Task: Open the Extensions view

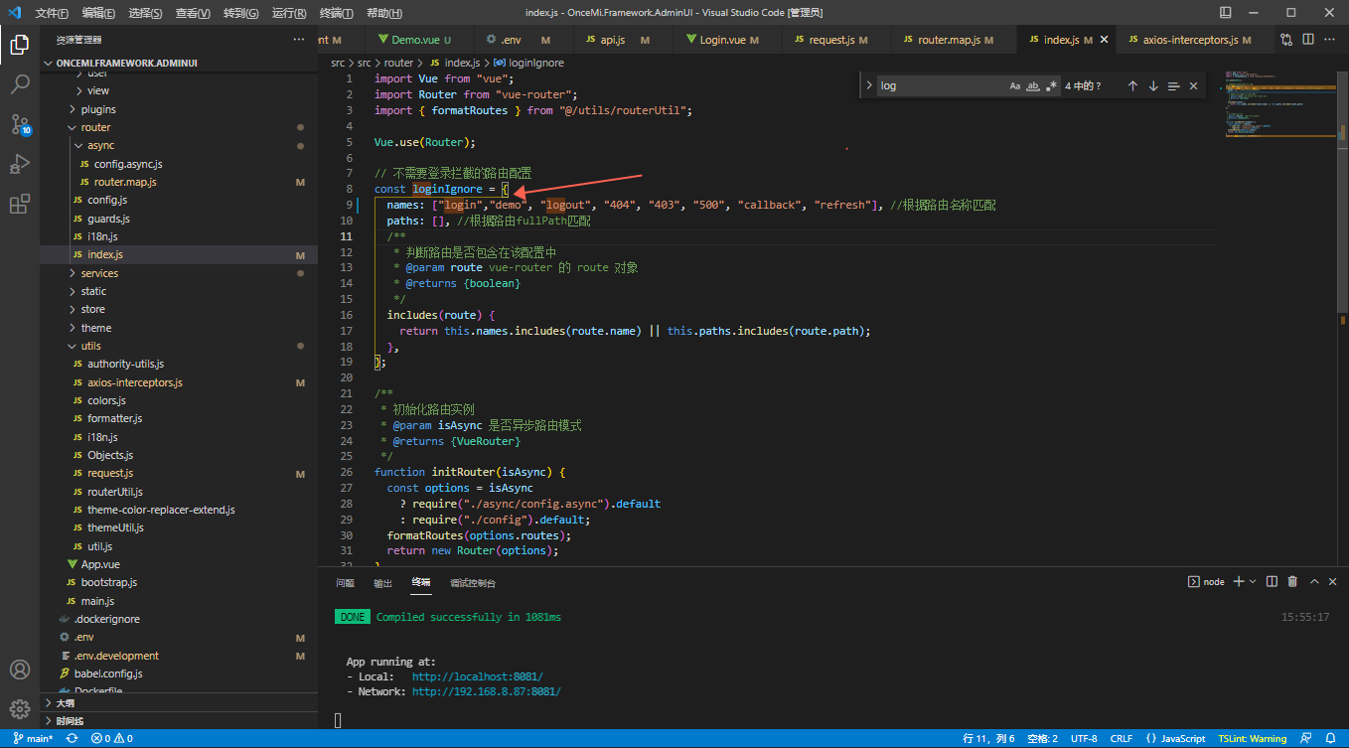Action: point(20,205)
